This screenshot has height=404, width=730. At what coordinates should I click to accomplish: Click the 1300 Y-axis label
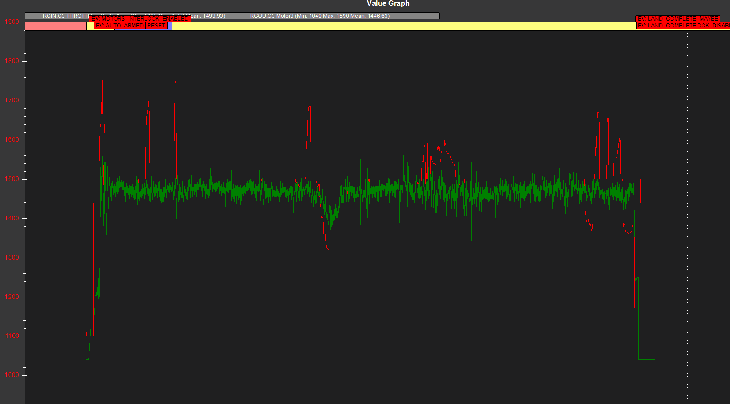pos(12,257)
